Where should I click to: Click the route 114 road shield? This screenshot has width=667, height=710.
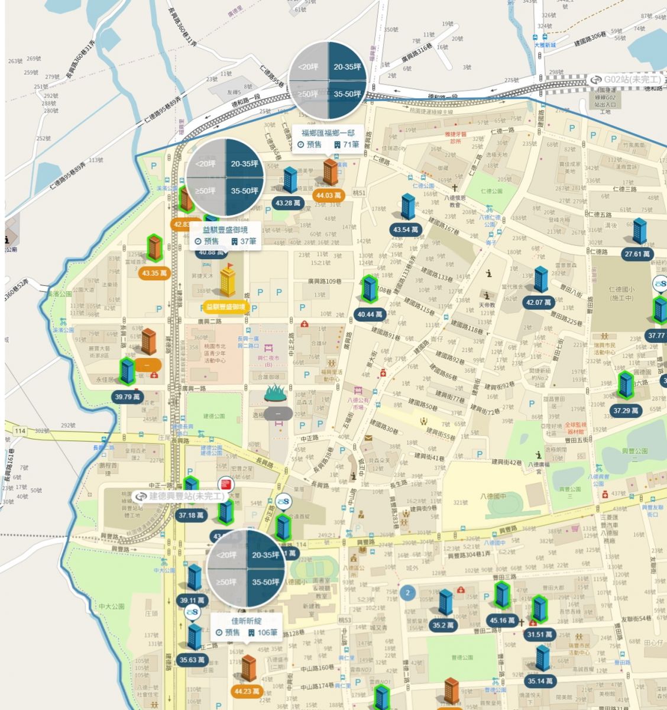21,431
